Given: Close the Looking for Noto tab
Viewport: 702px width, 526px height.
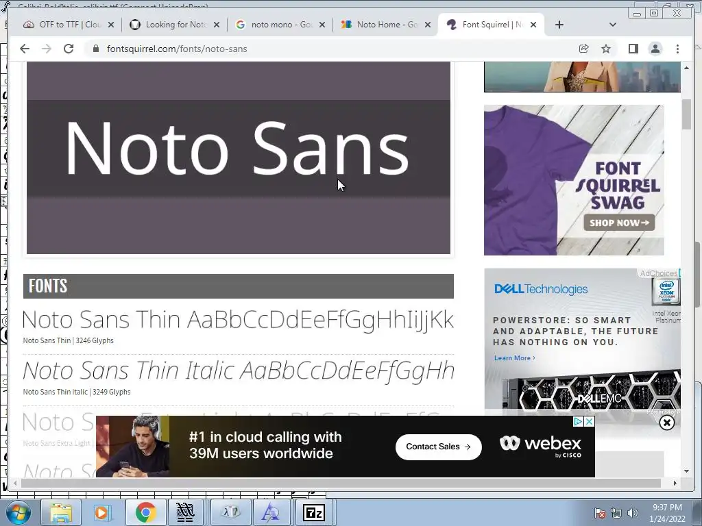Looking at the screenshot, I should (217, 25).
